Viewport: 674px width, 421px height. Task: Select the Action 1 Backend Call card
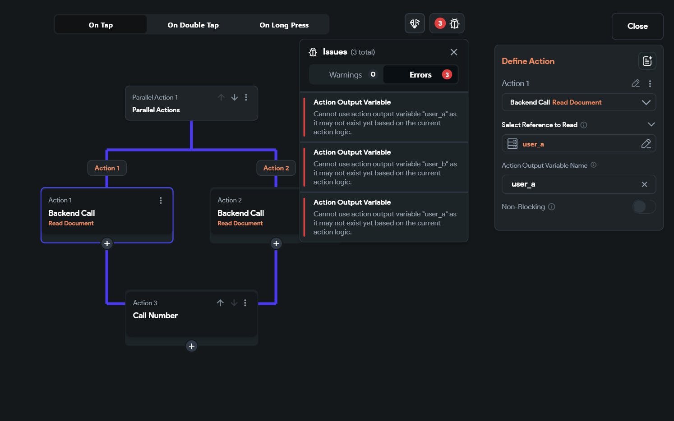pos(107,215)
